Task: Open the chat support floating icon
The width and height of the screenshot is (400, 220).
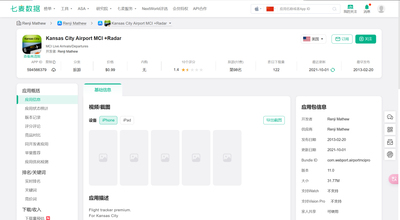Action: click(390, 117)
